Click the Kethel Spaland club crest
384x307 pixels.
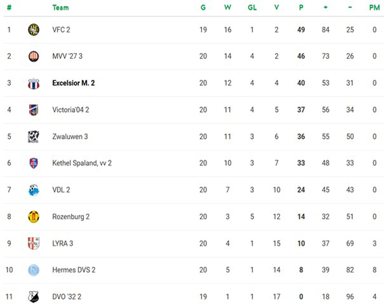point(33,163)
